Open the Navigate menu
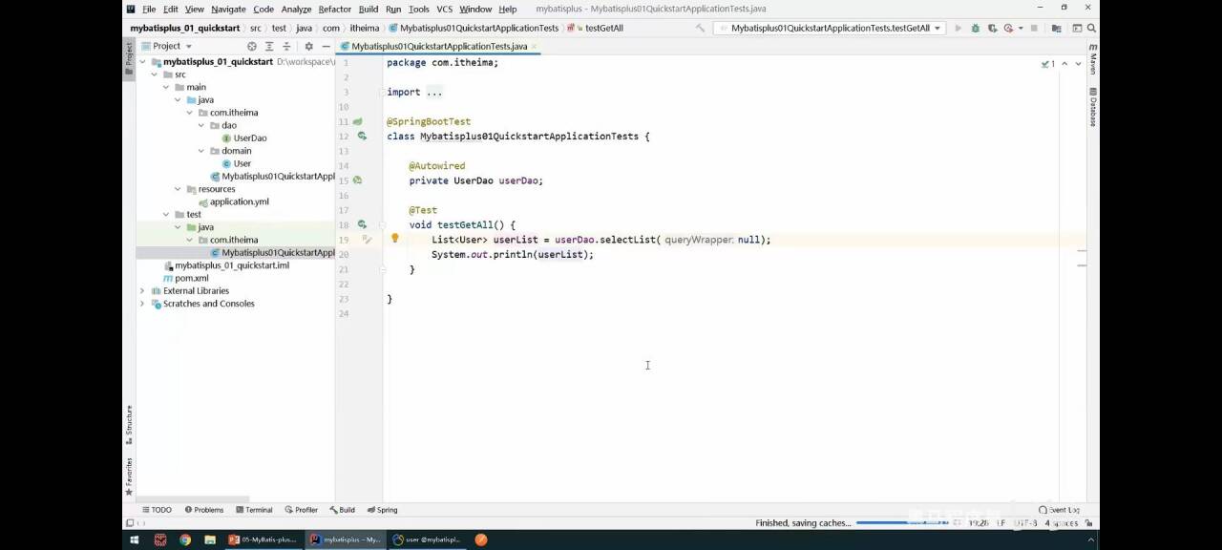Viewport: 1222px width, 550px height. [x=228, y=9]
